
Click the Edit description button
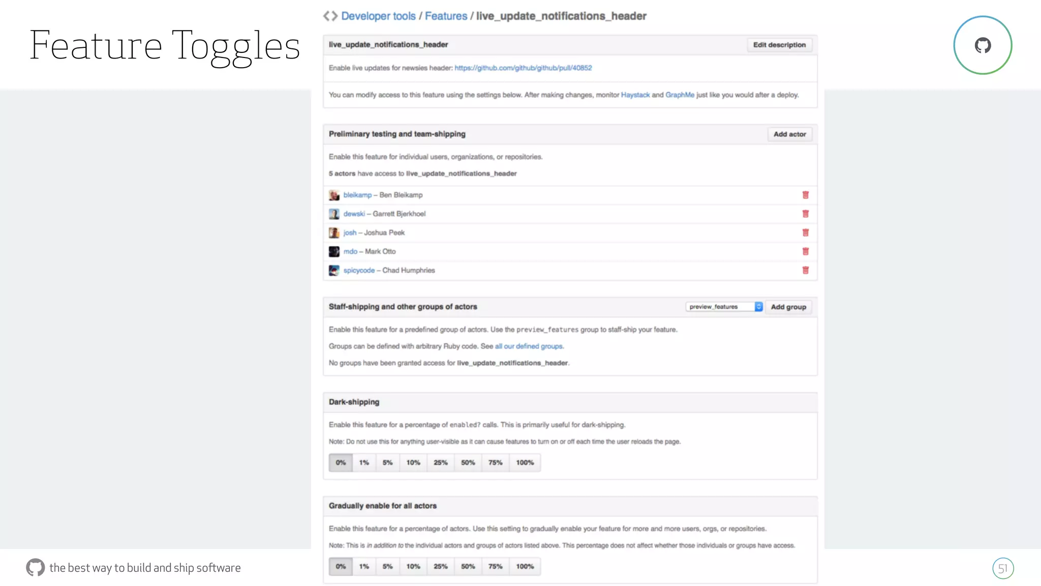(x=779, y=45)
